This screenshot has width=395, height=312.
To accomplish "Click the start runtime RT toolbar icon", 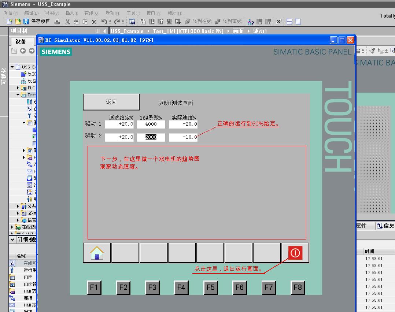I will [178, 21].
